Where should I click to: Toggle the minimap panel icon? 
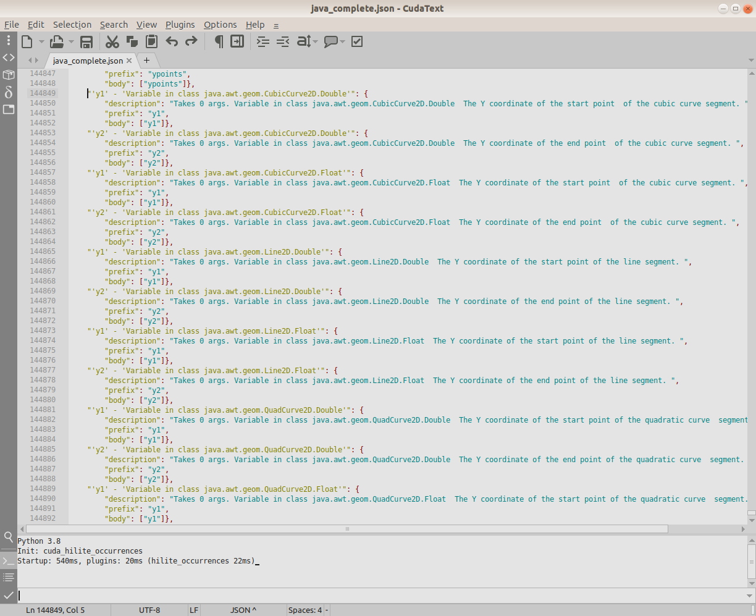pyautogui.click(x=237, y=41)
